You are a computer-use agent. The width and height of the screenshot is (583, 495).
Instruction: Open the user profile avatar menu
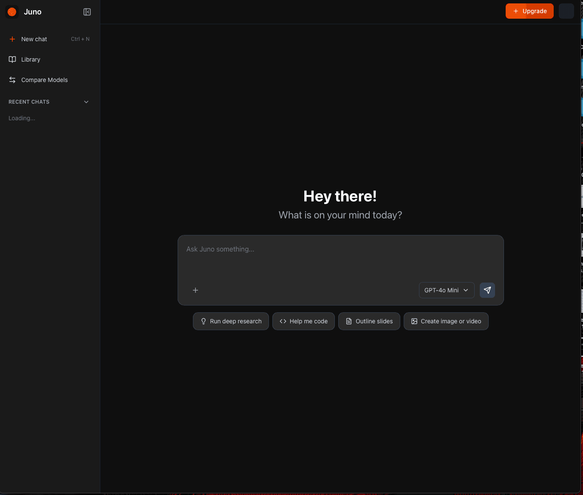566,11
